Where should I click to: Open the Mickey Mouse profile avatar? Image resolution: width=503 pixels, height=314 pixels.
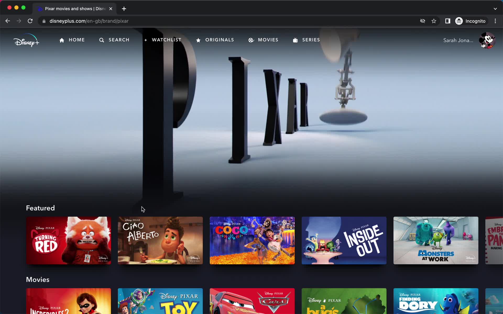(x=487, y=40)
